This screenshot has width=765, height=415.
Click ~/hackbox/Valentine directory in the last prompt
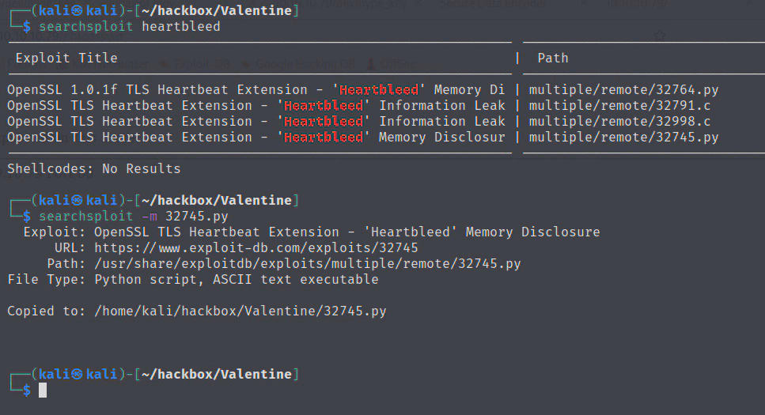coord(216,374)
